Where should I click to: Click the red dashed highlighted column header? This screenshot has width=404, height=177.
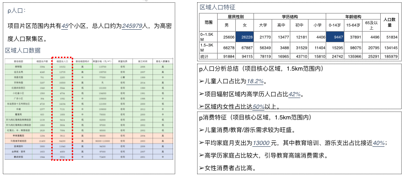(x=62, y=62)
